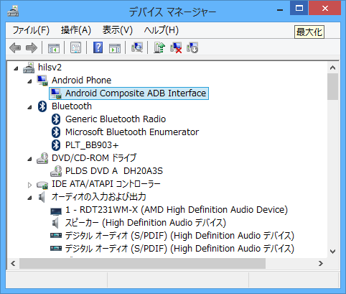The image size is (346, 294).
Task: Select the DVD/CD-ROM ドライブ label
Action: pos(94,158)
